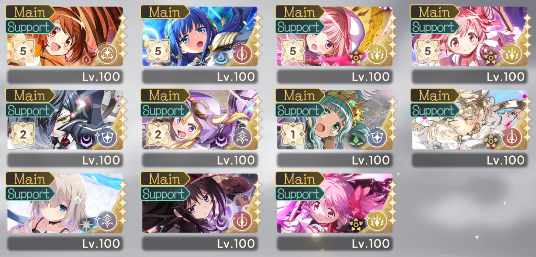Click the Lv.100 bar under the purple-hooded blonde card
Viewport: 536px width, 257px height.
[200, 160]
